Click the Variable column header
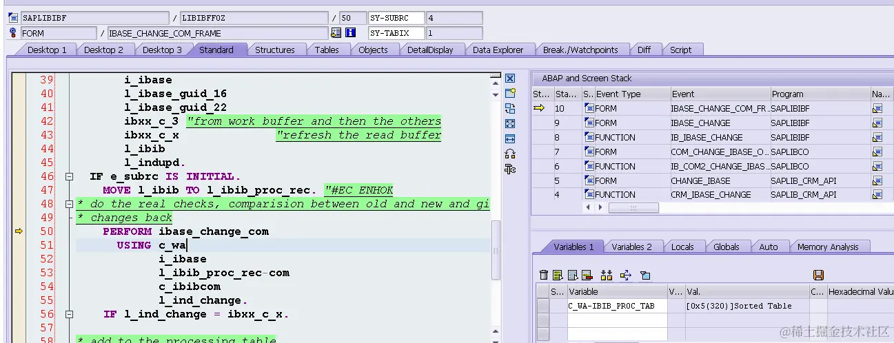 click(617, 292)
